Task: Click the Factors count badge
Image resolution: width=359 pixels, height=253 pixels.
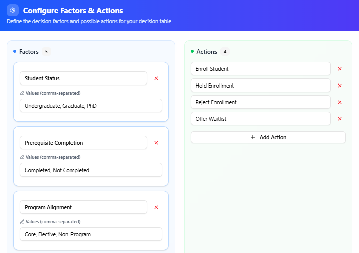Action: coord(46,52)
